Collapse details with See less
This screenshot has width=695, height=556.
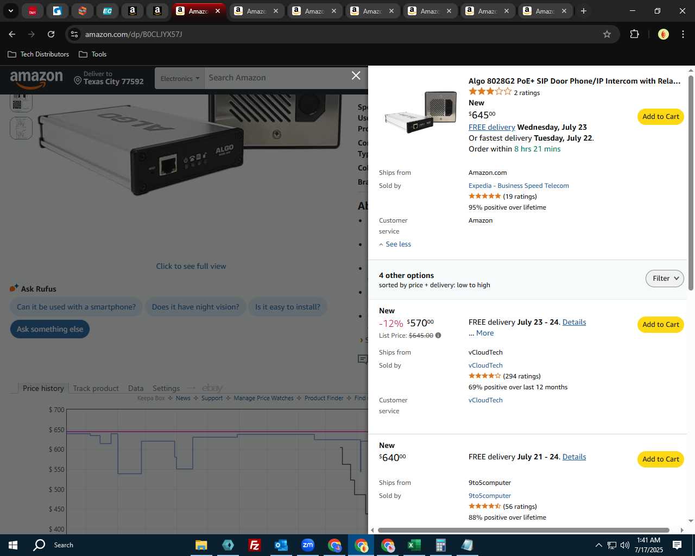coord(395,244)
